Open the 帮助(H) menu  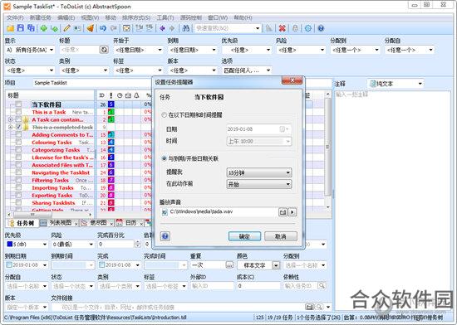pyautogui.click(x=243, y=17)
